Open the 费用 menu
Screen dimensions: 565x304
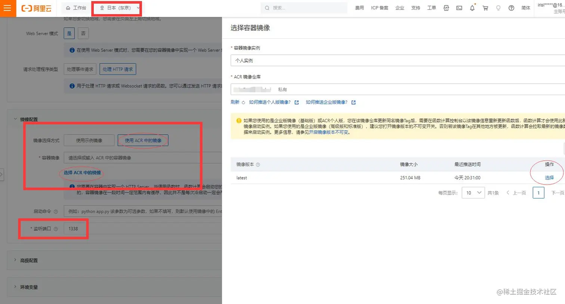[x=359, y=8]
